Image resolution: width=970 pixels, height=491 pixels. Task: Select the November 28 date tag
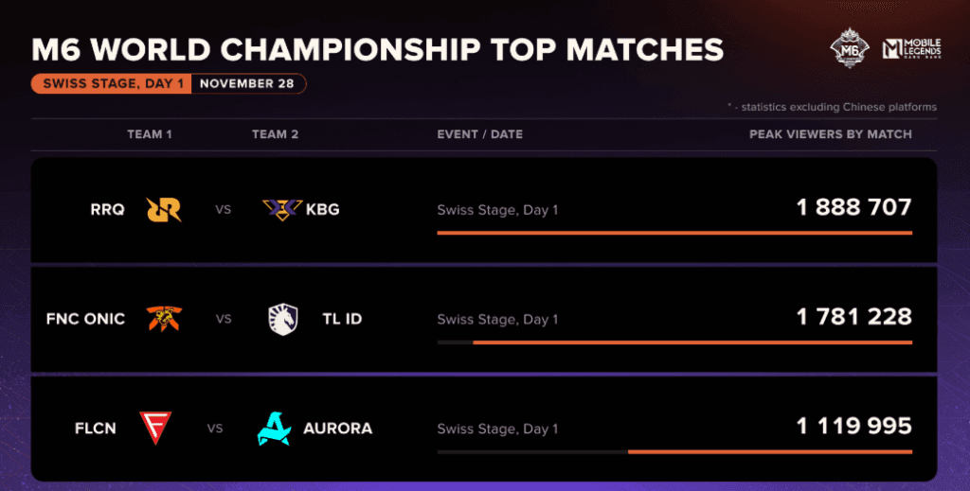pyautogui.click(x=247, y=83)
